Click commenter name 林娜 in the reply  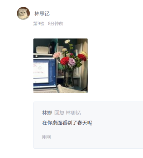[47, 113]
